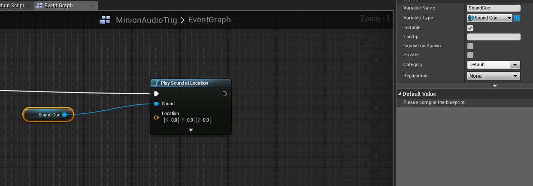Select the Play Sound at Location node title
The height and width of the screenshot is (186, 533).
185,83
